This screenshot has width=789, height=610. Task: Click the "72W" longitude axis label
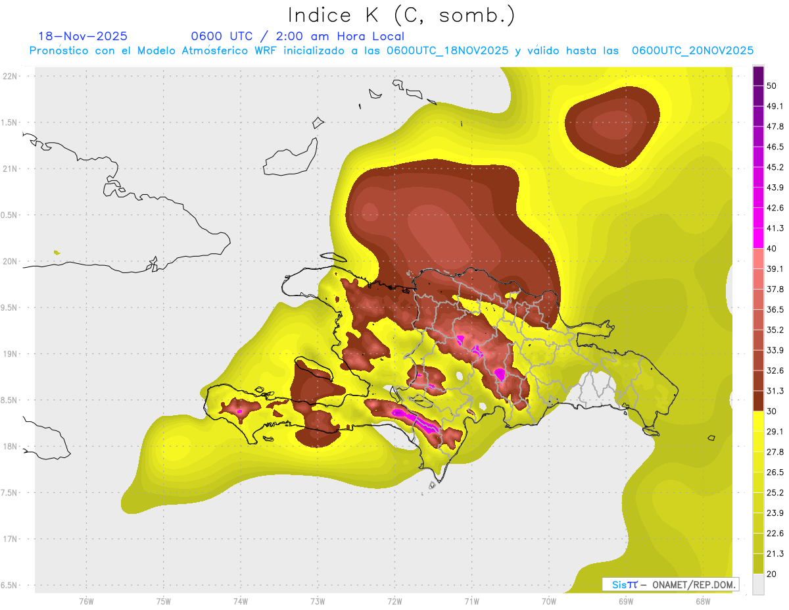[394, 601]
